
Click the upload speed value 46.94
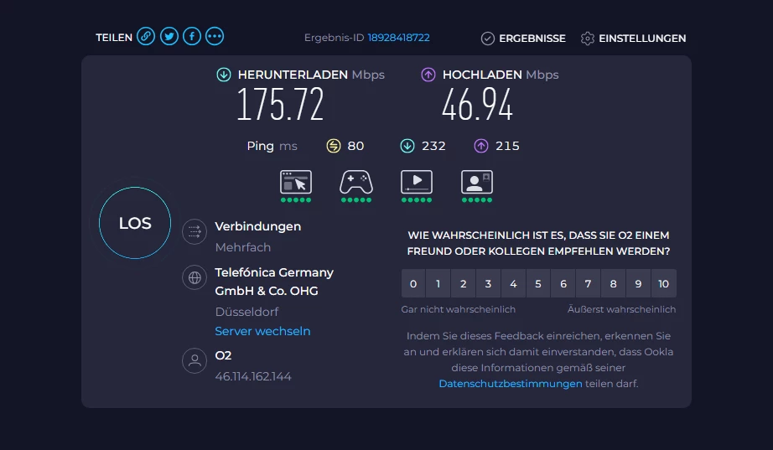point(477,105)
